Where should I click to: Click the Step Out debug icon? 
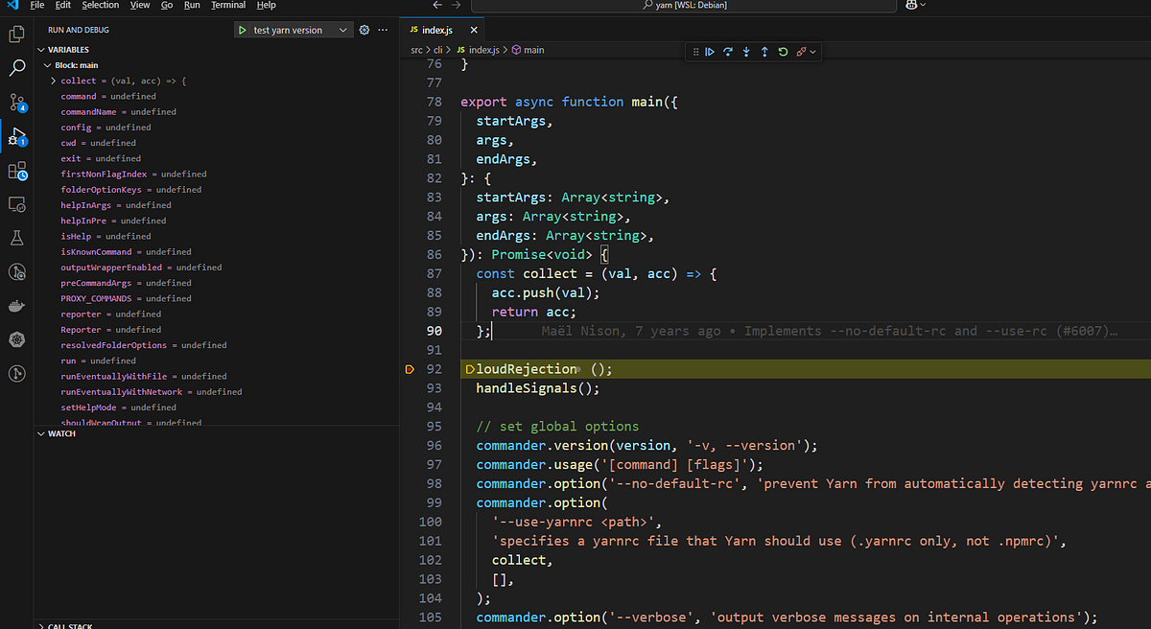[763, 51]
